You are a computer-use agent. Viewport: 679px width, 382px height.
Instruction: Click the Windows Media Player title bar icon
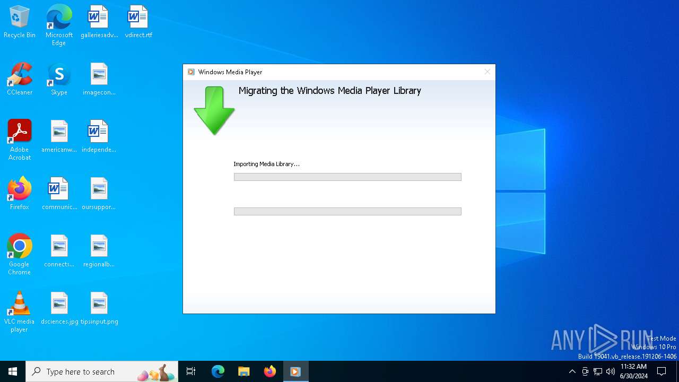[x=191, y=72]
